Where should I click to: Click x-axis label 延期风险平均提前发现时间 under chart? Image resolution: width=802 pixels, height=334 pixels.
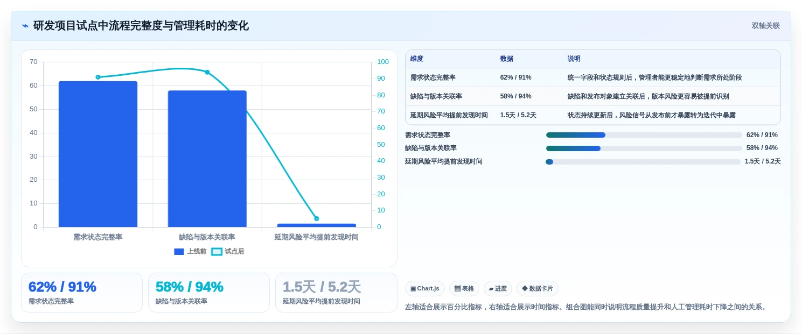coord(317,237)
